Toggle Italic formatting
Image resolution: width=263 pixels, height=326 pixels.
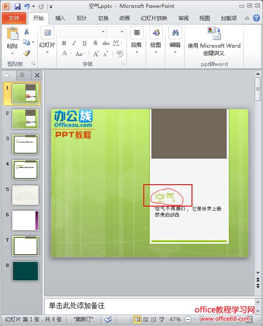[x=74, y=43]
